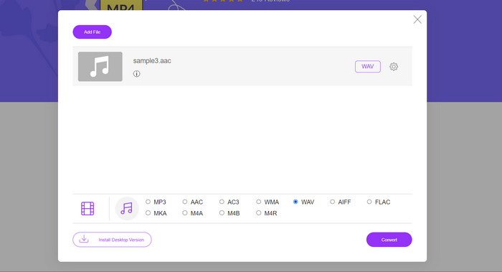Screen dimensions: 502x272
Task: Click the Add File button
Action: (93, 32)
